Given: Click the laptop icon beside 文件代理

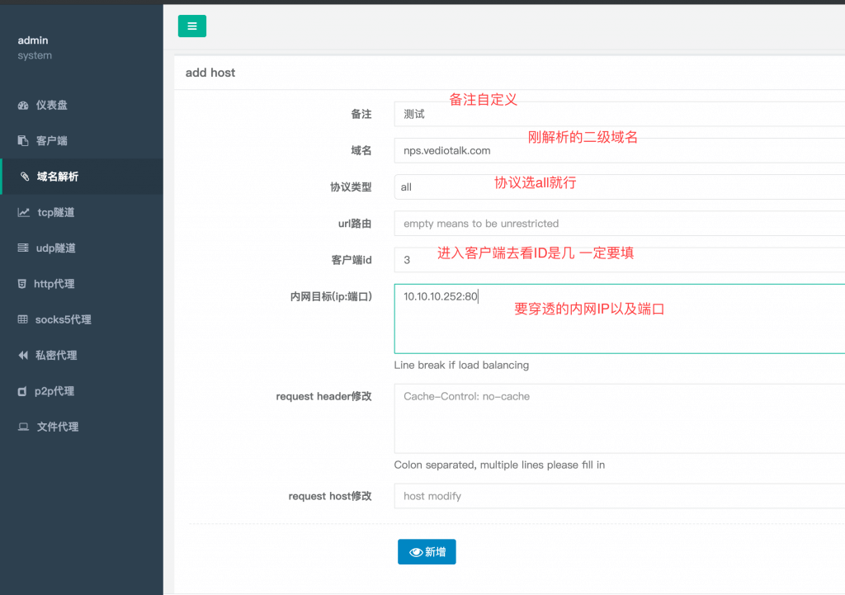Looking at the screenshot, I should click(x=23, y=427).
